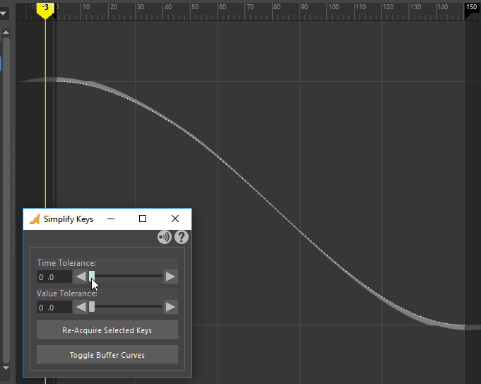
Task: Open help with the question mark icon
Action: point(182,238)
